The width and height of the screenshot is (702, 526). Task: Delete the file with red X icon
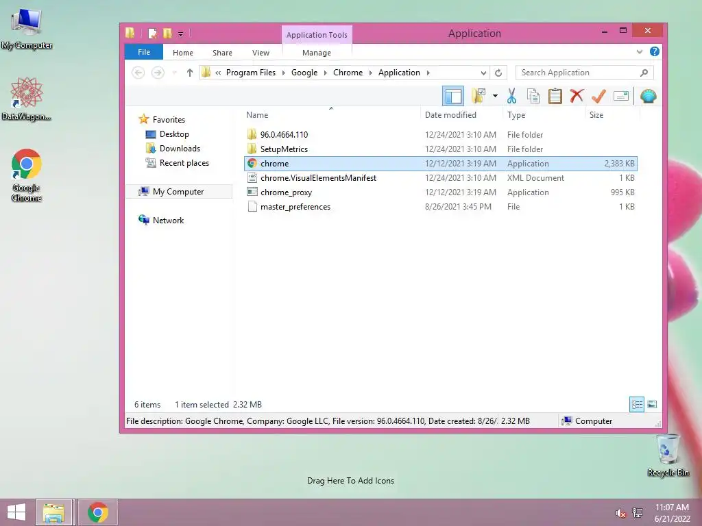coord(577,96)
